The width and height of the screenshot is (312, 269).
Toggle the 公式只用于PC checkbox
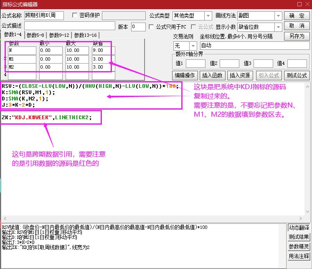152,27
